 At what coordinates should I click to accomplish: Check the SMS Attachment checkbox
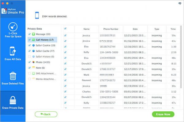(29, 73)
